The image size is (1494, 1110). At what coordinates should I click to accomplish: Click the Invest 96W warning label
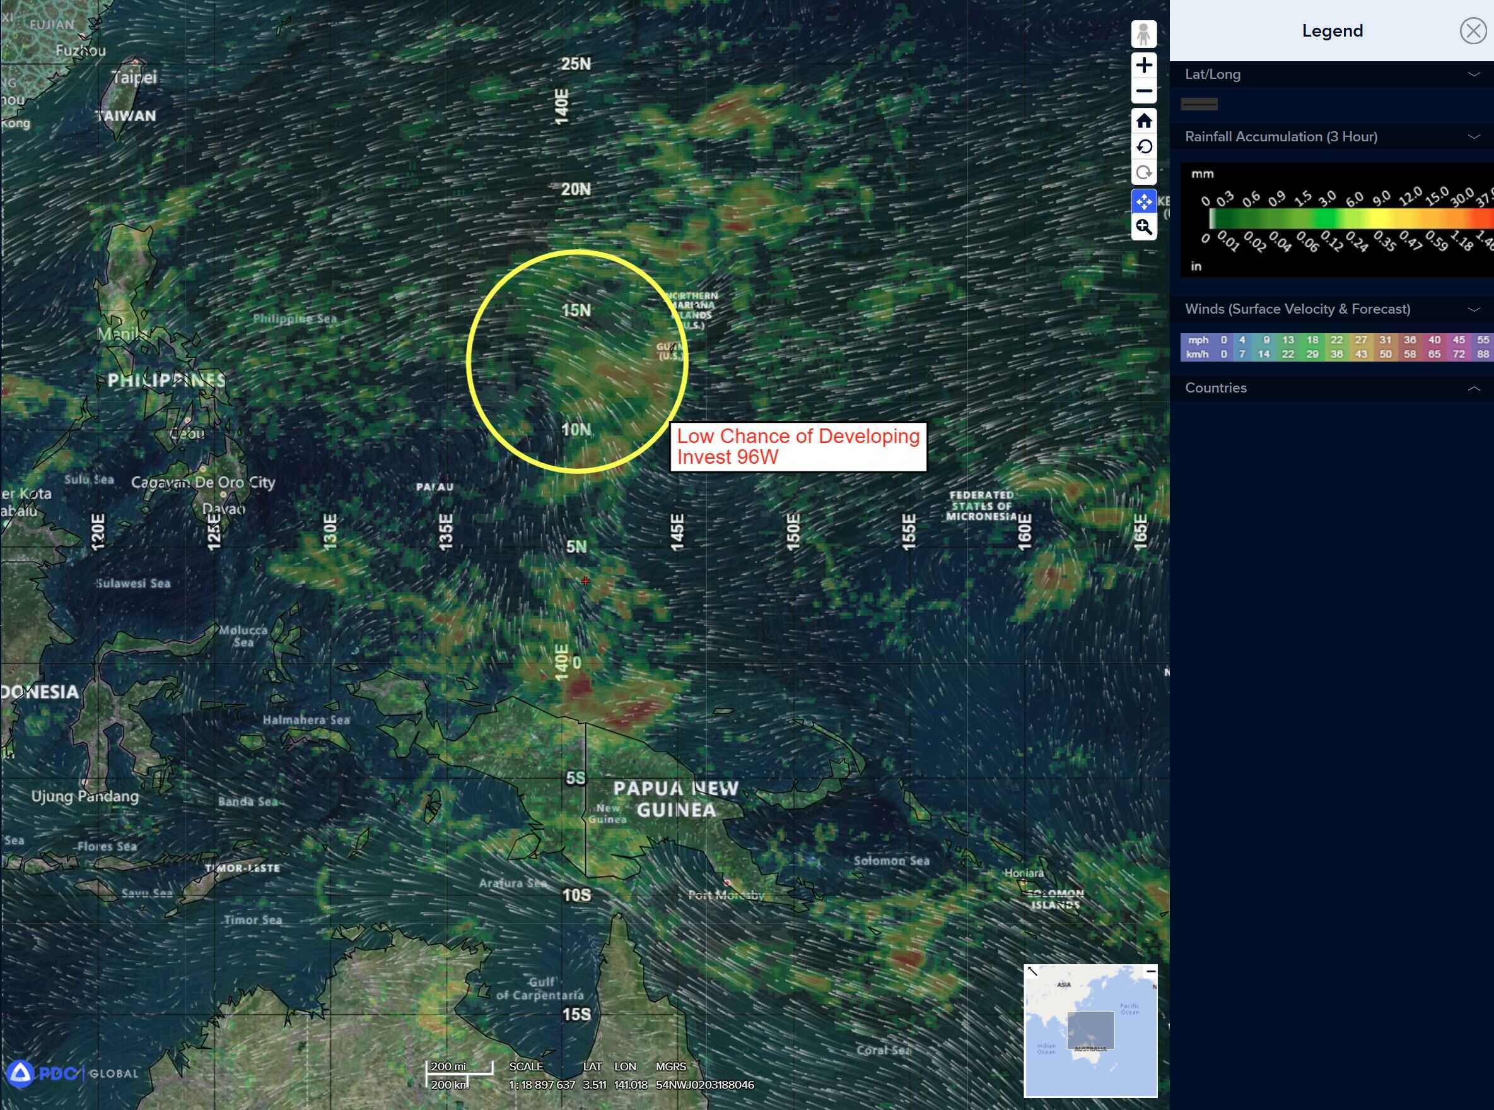798,447
